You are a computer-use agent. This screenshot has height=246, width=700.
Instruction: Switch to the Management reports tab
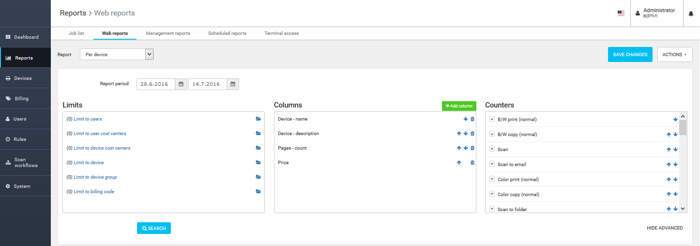(x=167, y=33)
